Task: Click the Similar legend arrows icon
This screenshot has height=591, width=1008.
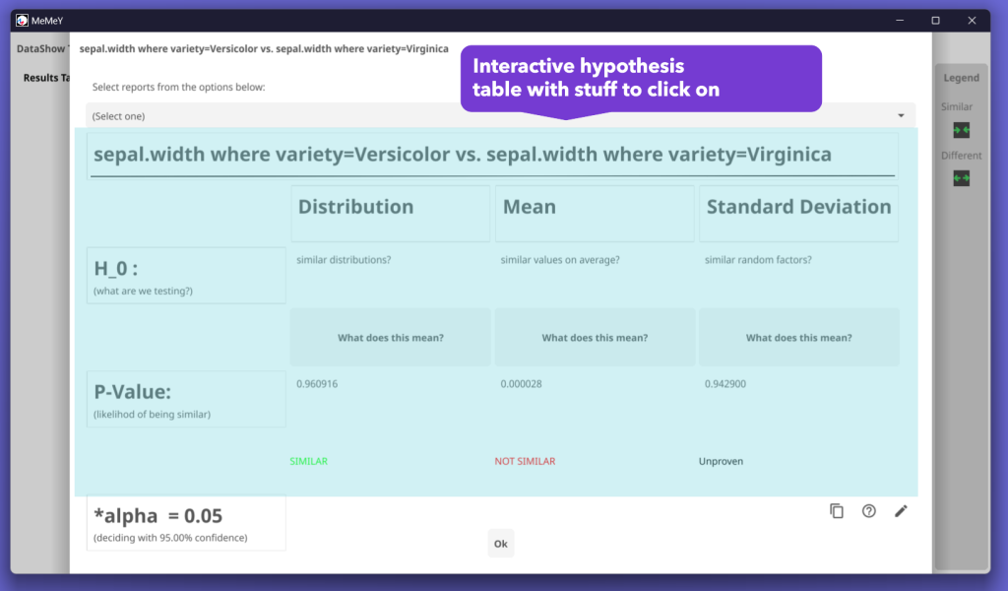Action: [x=962, y=130]
